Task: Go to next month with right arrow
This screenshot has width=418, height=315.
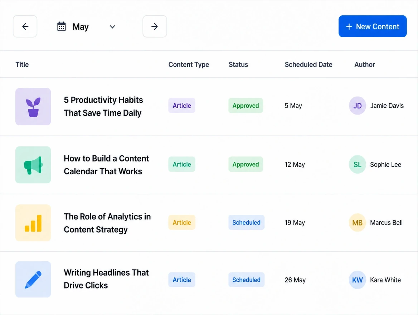Action: (x=155, y=26)
